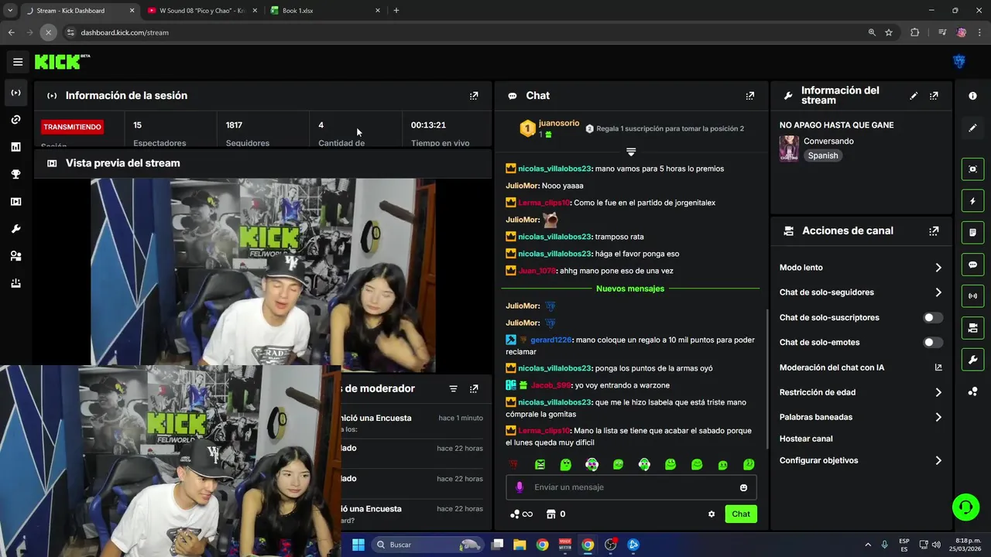991x557 pixels.
Task: Open the download tray icon in the left sidebar
Action: [x=15, y=284]
